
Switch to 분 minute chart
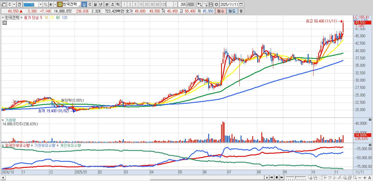107,4
